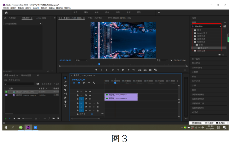Select the Type tool

tap(65, 106)
